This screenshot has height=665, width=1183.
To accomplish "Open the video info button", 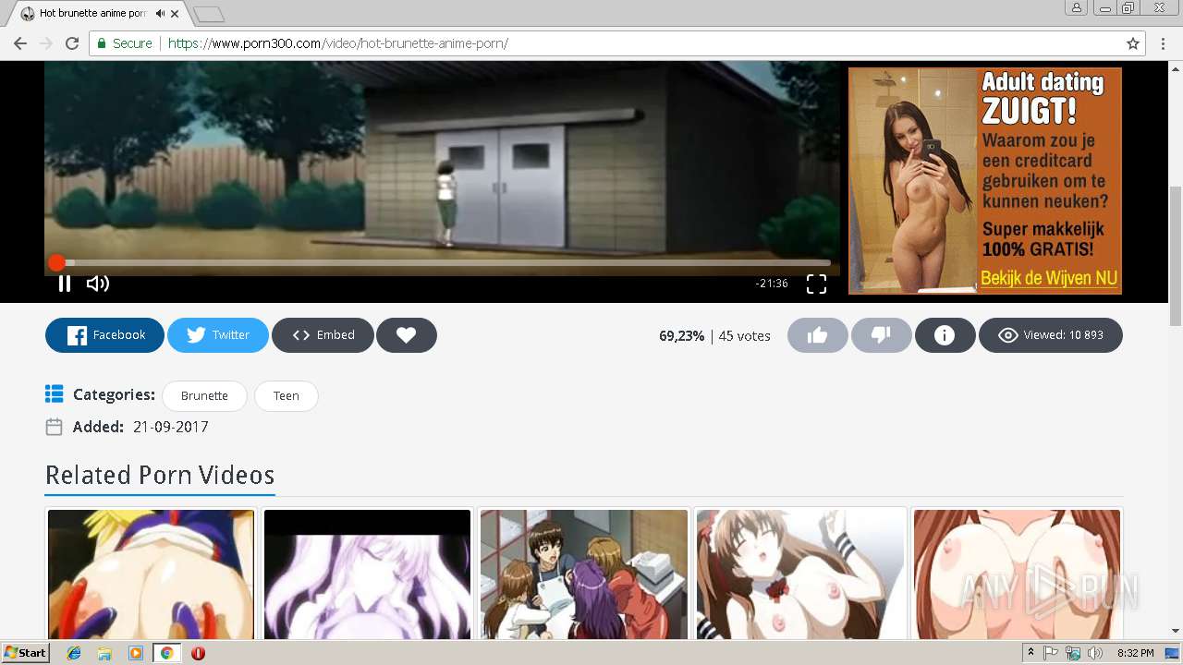I will coord(945,335).
